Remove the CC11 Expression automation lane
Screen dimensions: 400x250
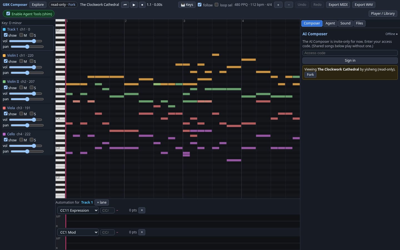142,210
